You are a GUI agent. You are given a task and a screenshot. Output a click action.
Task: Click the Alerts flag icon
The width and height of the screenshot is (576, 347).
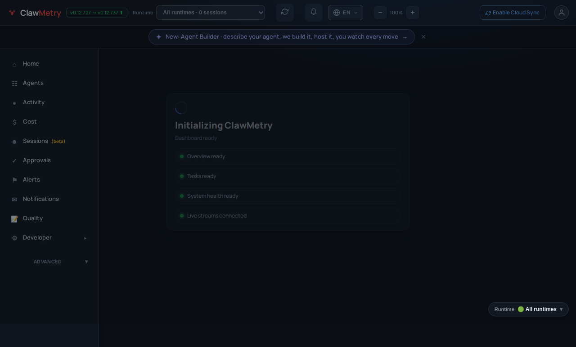[x=14, y=180]
